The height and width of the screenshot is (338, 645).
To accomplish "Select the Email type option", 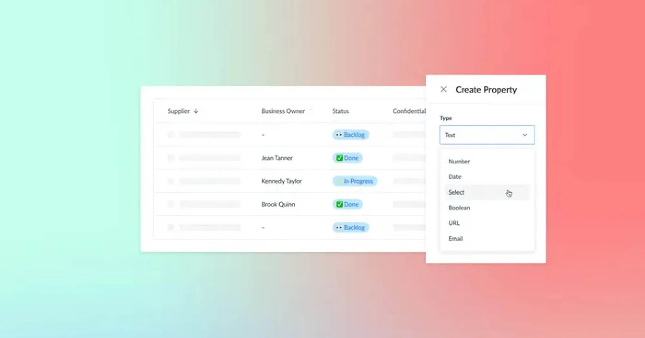I will (455, 239).
